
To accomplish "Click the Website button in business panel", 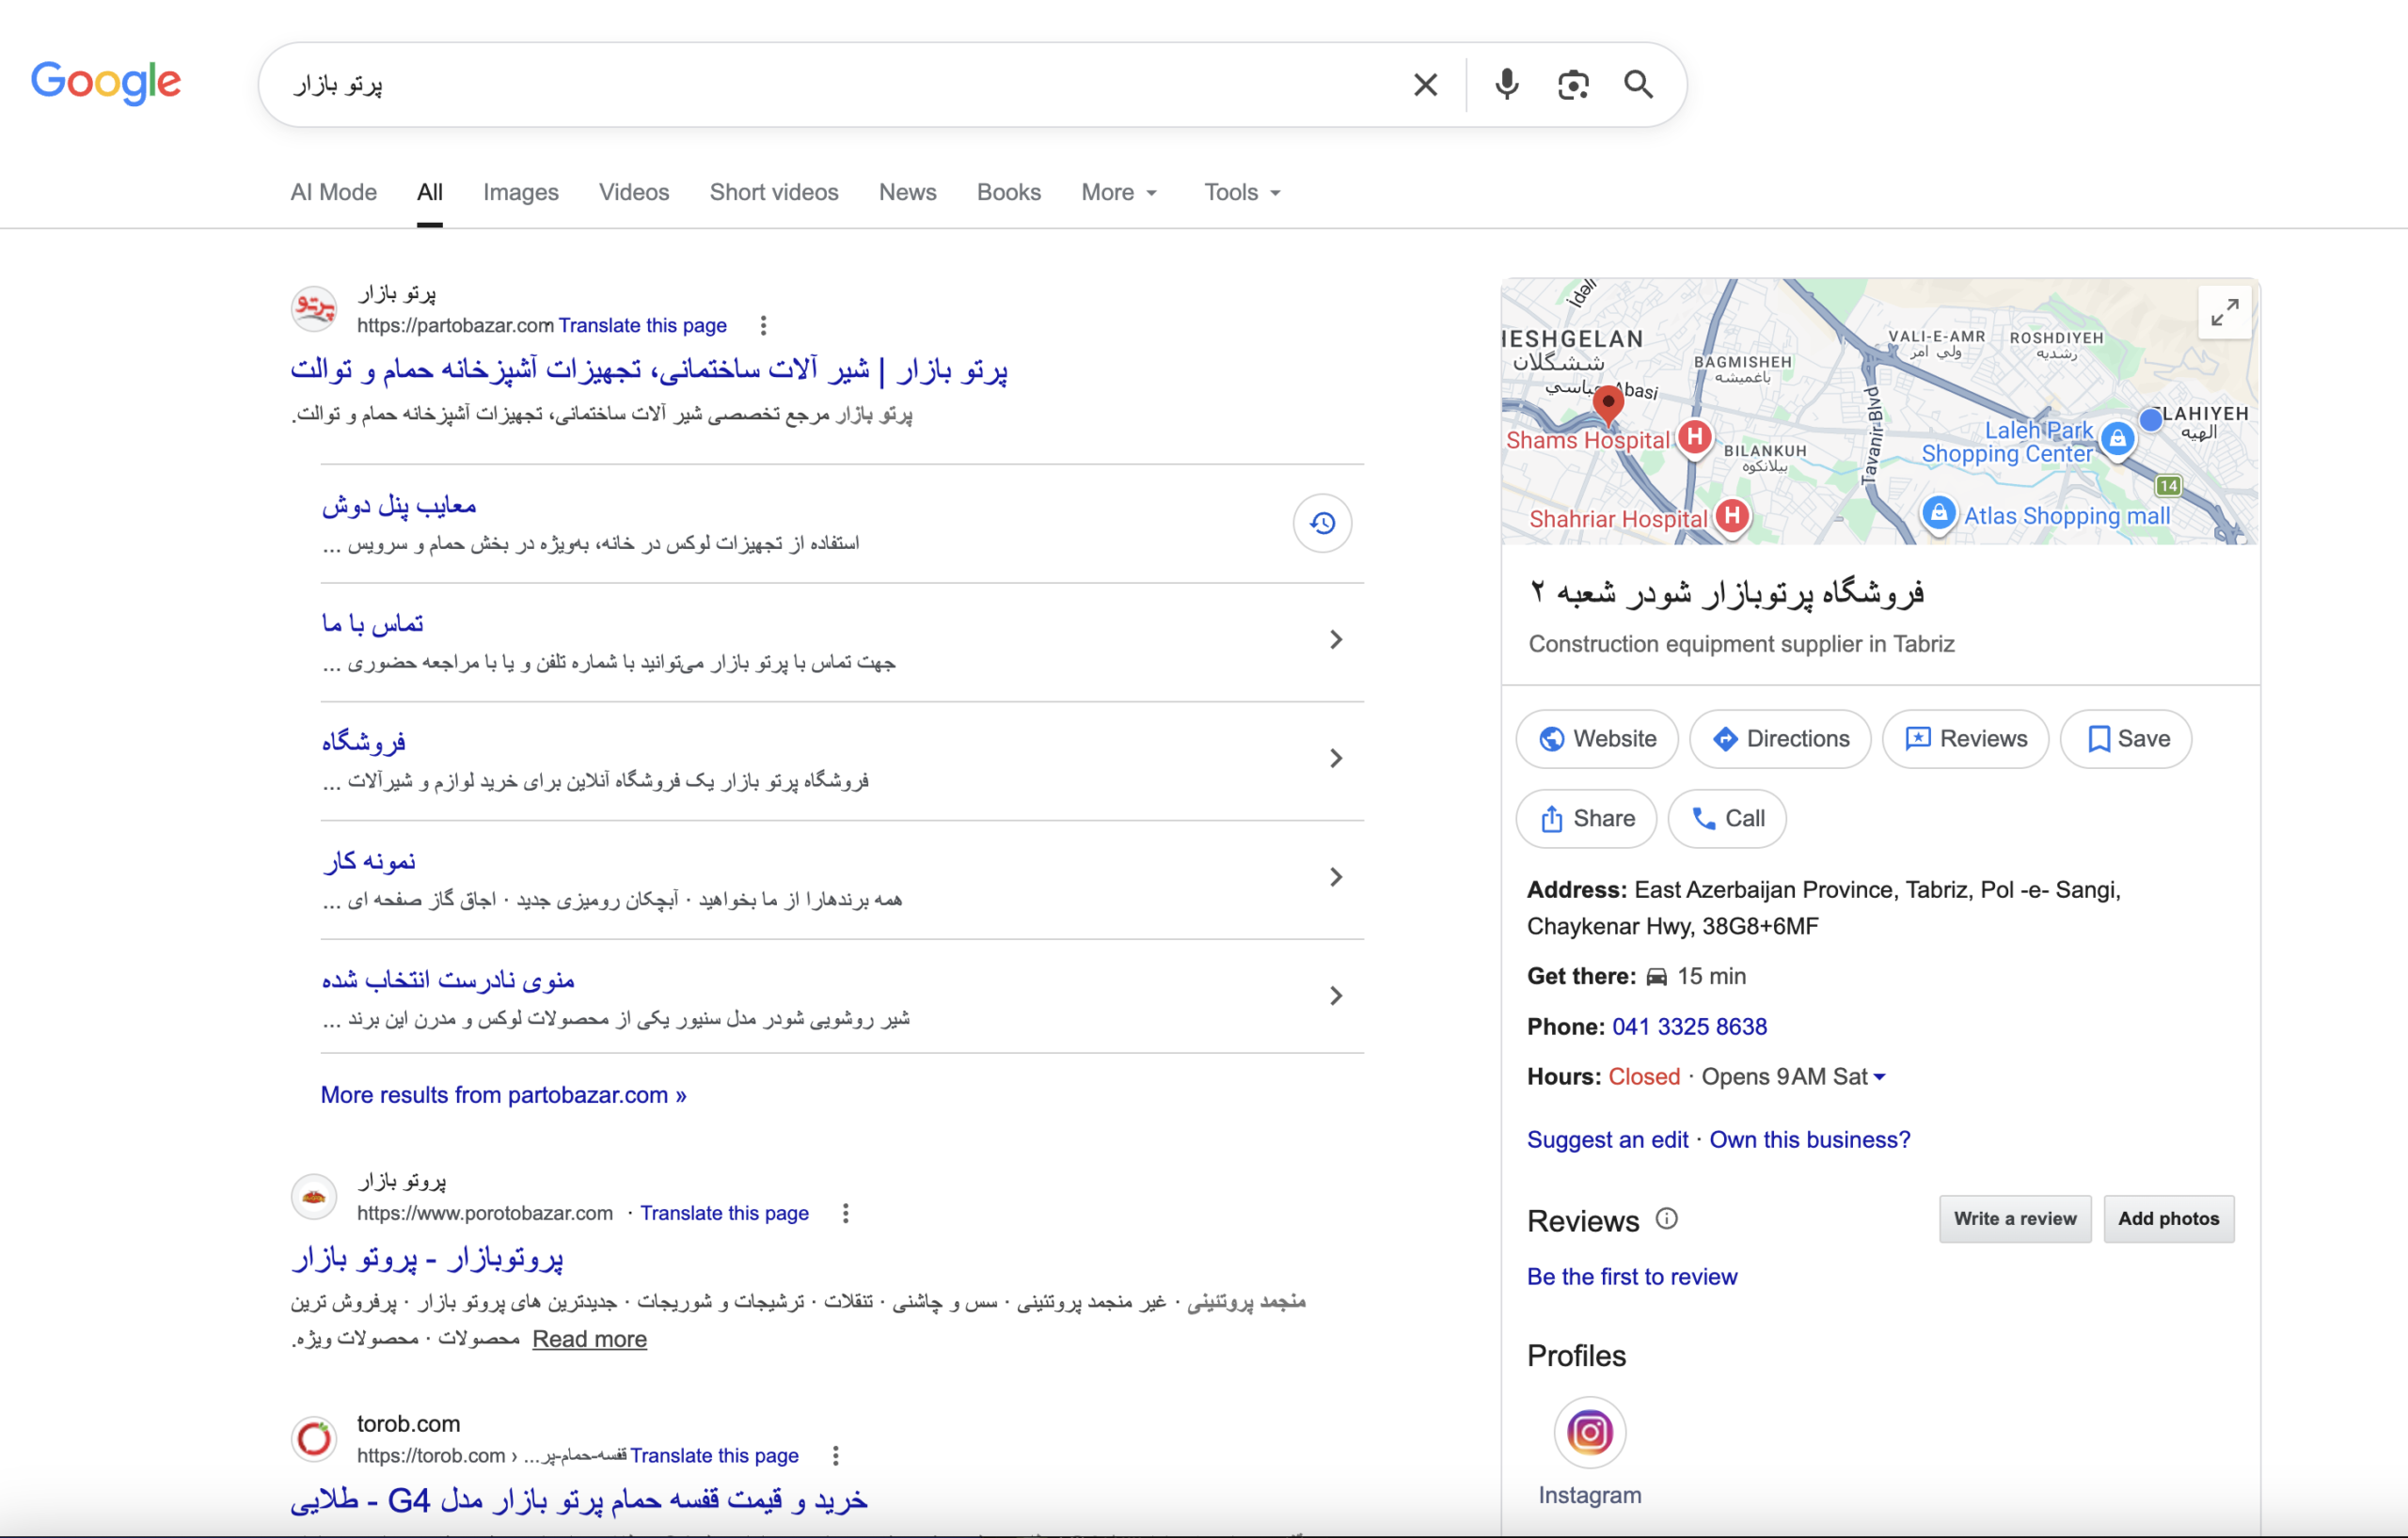I will pos(1597,740).
